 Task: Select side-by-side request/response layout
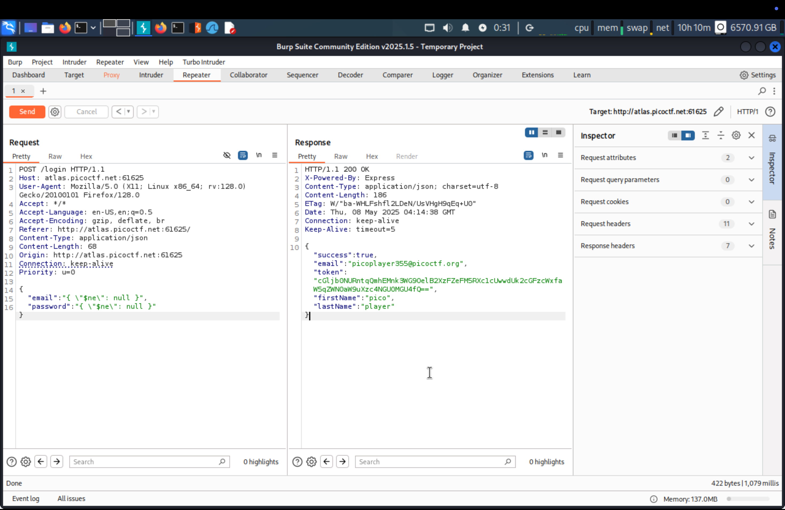coord(531,133)
